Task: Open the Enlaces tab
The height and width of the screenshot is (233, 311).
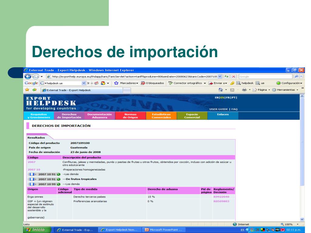Action: click(x=223, y=116)
